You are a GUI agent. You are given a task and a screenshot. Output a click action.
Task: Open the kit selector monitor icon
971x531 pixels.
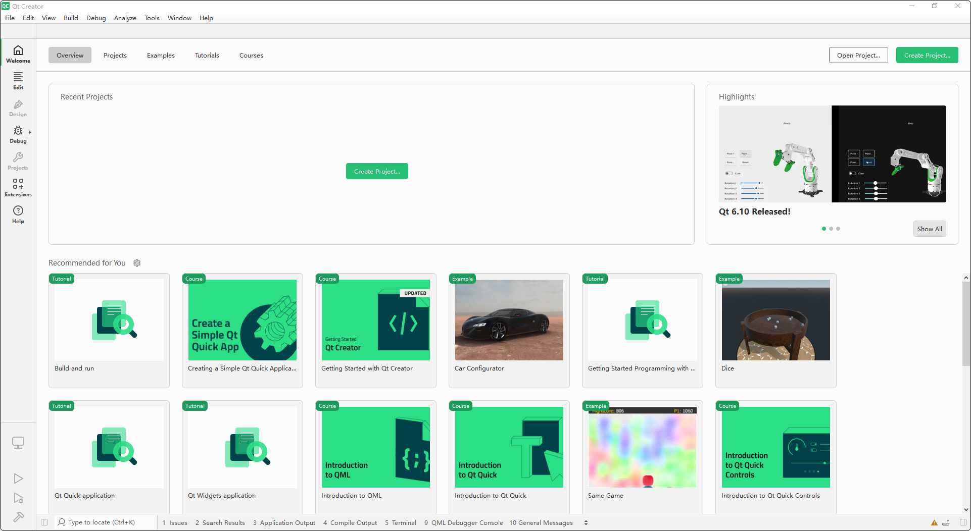click(x=18, y=443)
